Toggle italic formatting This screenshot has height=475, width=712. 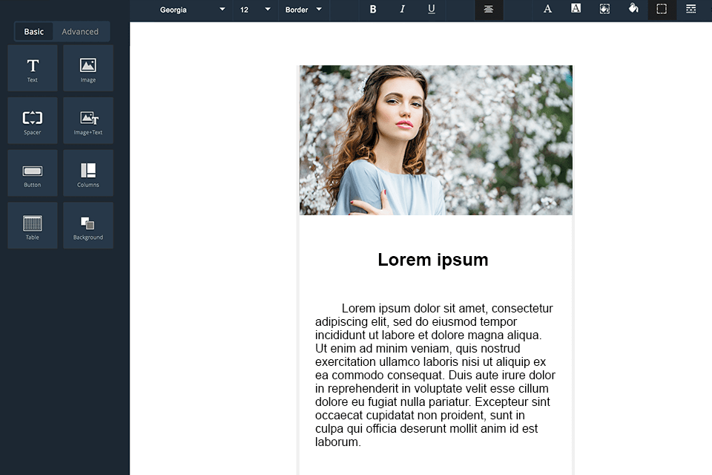(x=402, y=10)
